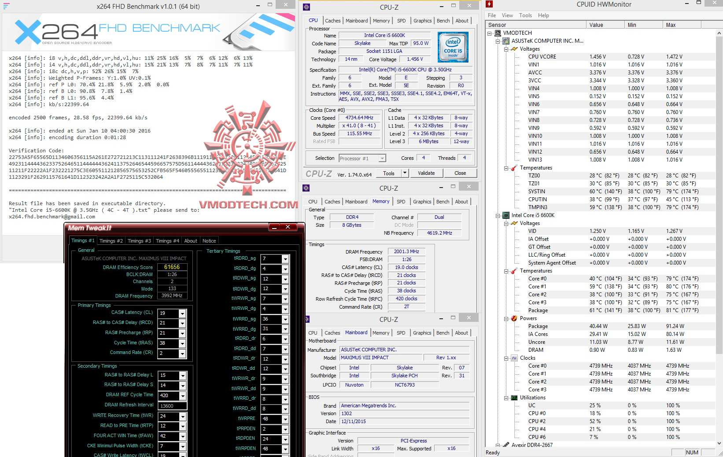Click the Intel Core i5 6600K chip icon

point(505,215)
